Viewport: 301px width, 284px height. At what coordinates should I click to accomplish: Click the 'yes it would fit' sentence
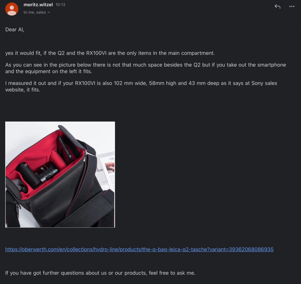tap(110, 53)
